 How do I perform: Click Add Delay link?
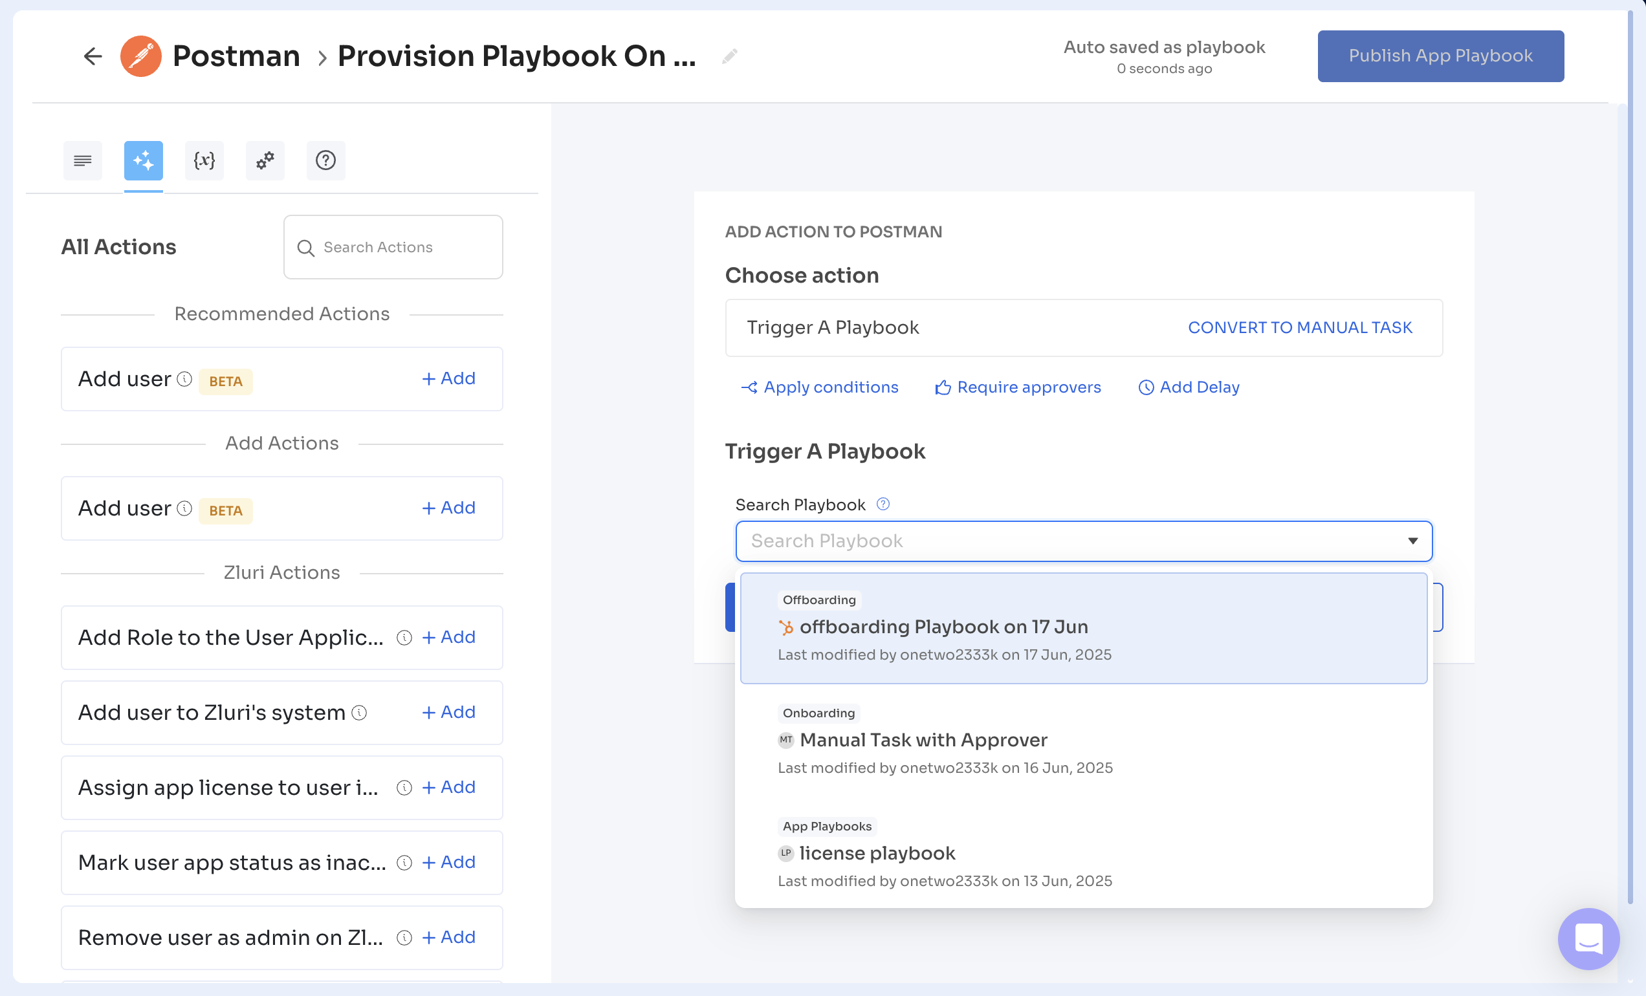point(1189,388)
